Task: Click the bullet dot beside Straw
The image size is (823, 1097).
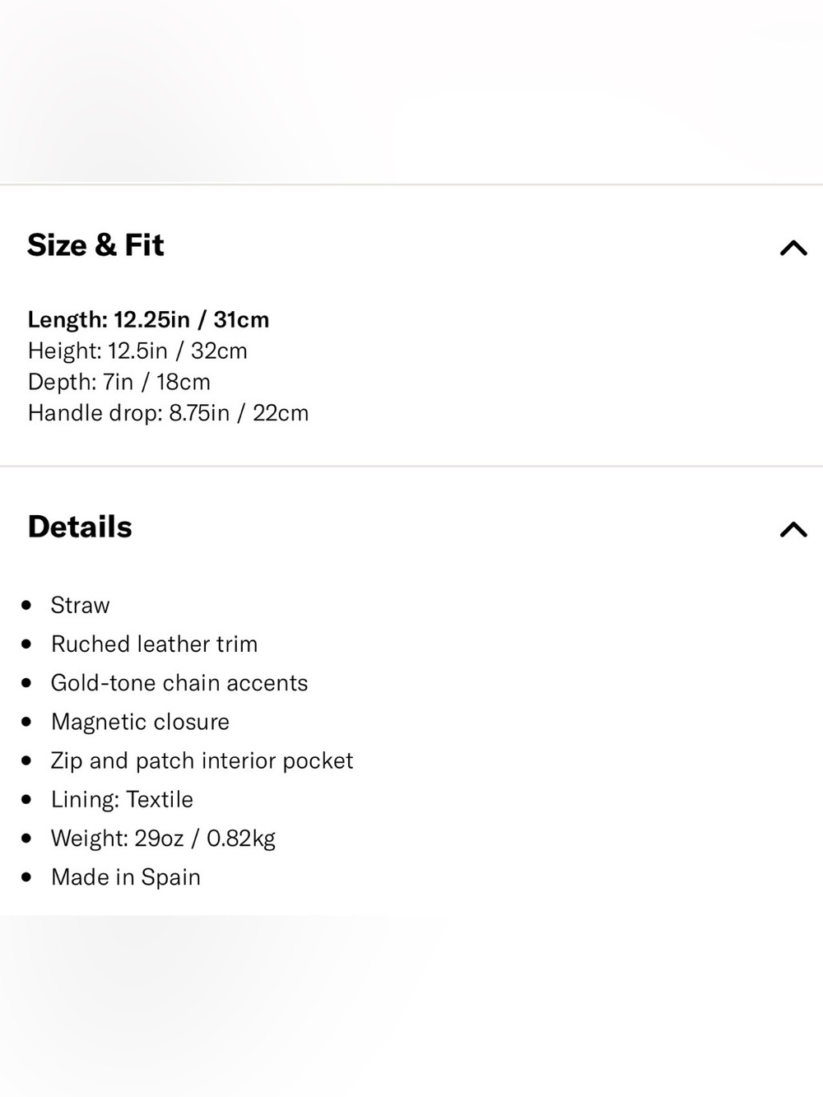Action: (27, 605)
